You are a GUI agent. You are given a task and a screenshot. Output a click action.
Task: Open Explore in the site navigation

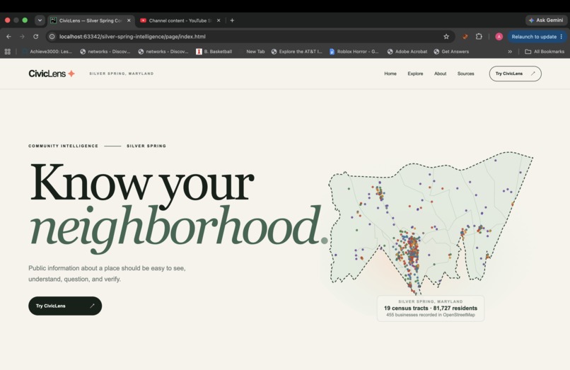[x=415, y=74]
